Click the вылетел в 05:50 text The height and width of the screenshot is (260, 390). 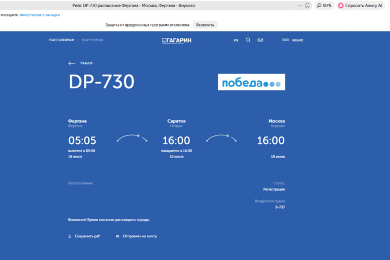[82, 151]
